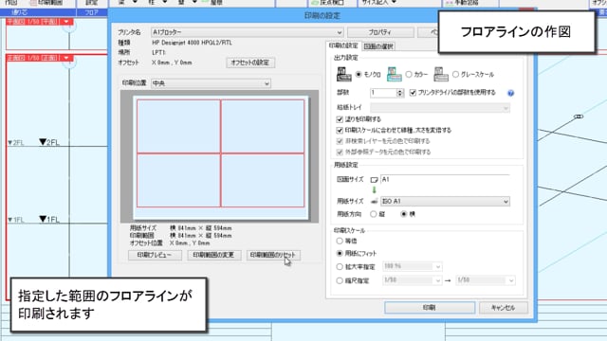
Task: Open the 用紙サイズ ISO A1 dropdown
Action: (445, 202)
